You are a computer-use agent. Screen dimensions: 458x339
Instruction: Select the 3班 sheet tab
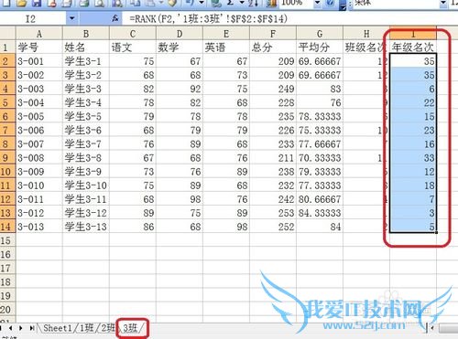130,328
